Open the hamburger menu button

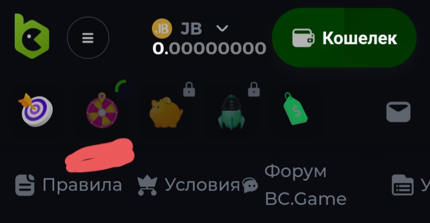[88, 38]
